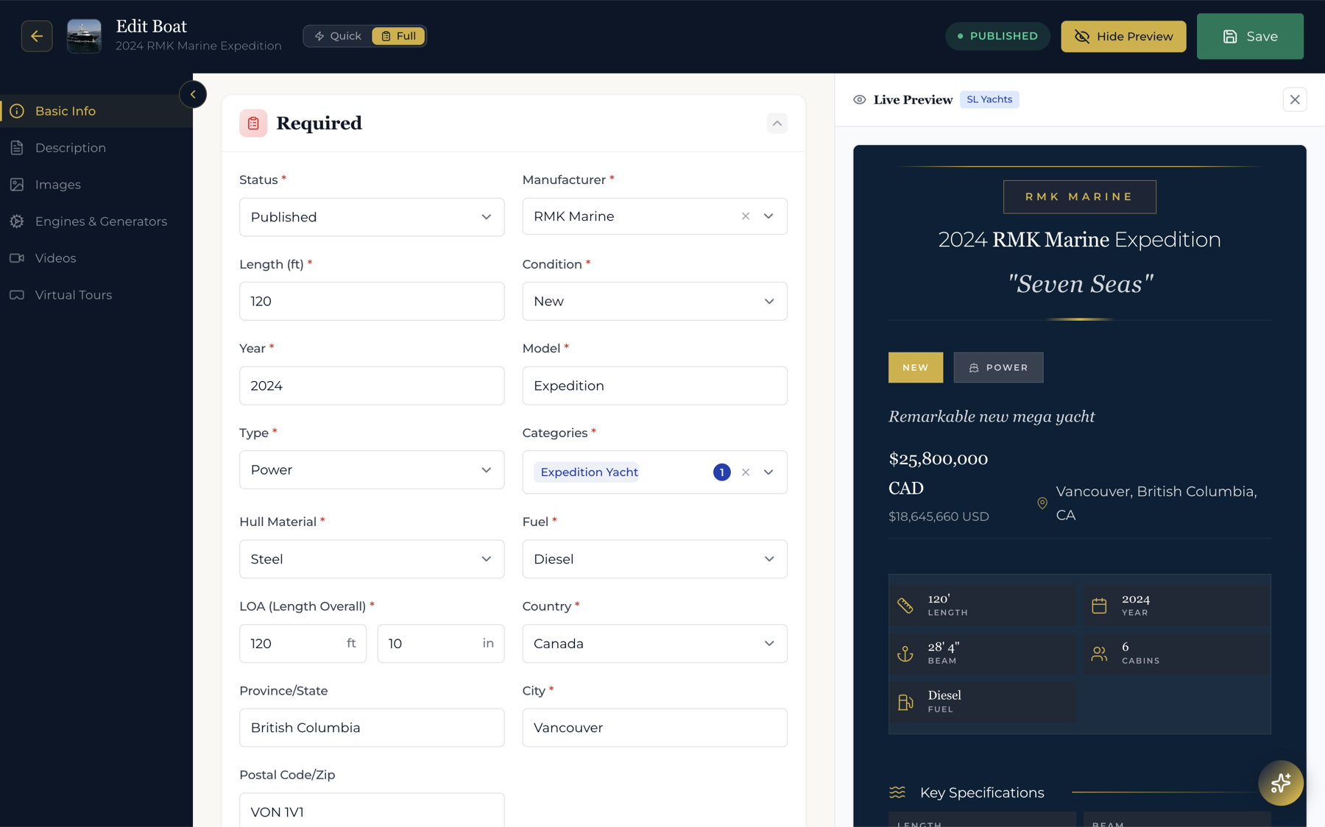1325x827 pixels.
Task: Open the Hull Material dropdown
Action: [372, 559]
